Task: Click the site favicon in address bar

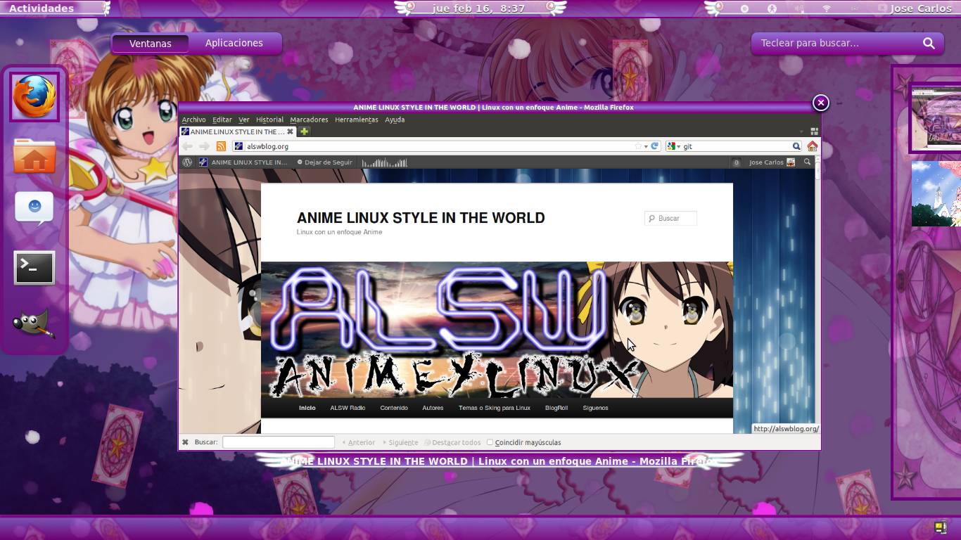Action: [x=238, y=146]
